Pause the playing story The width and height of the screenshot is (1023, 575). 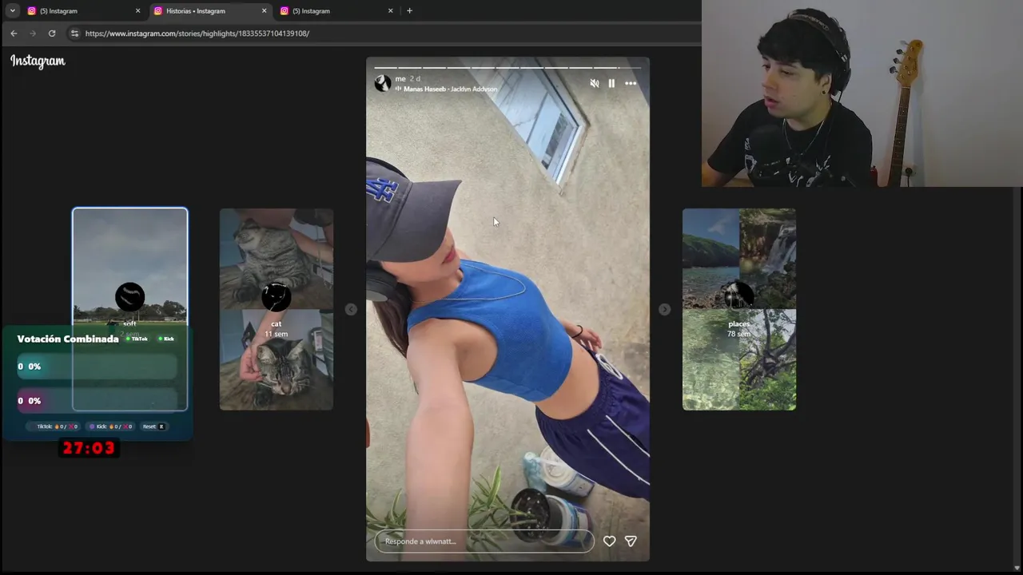(x=611, y=83)
